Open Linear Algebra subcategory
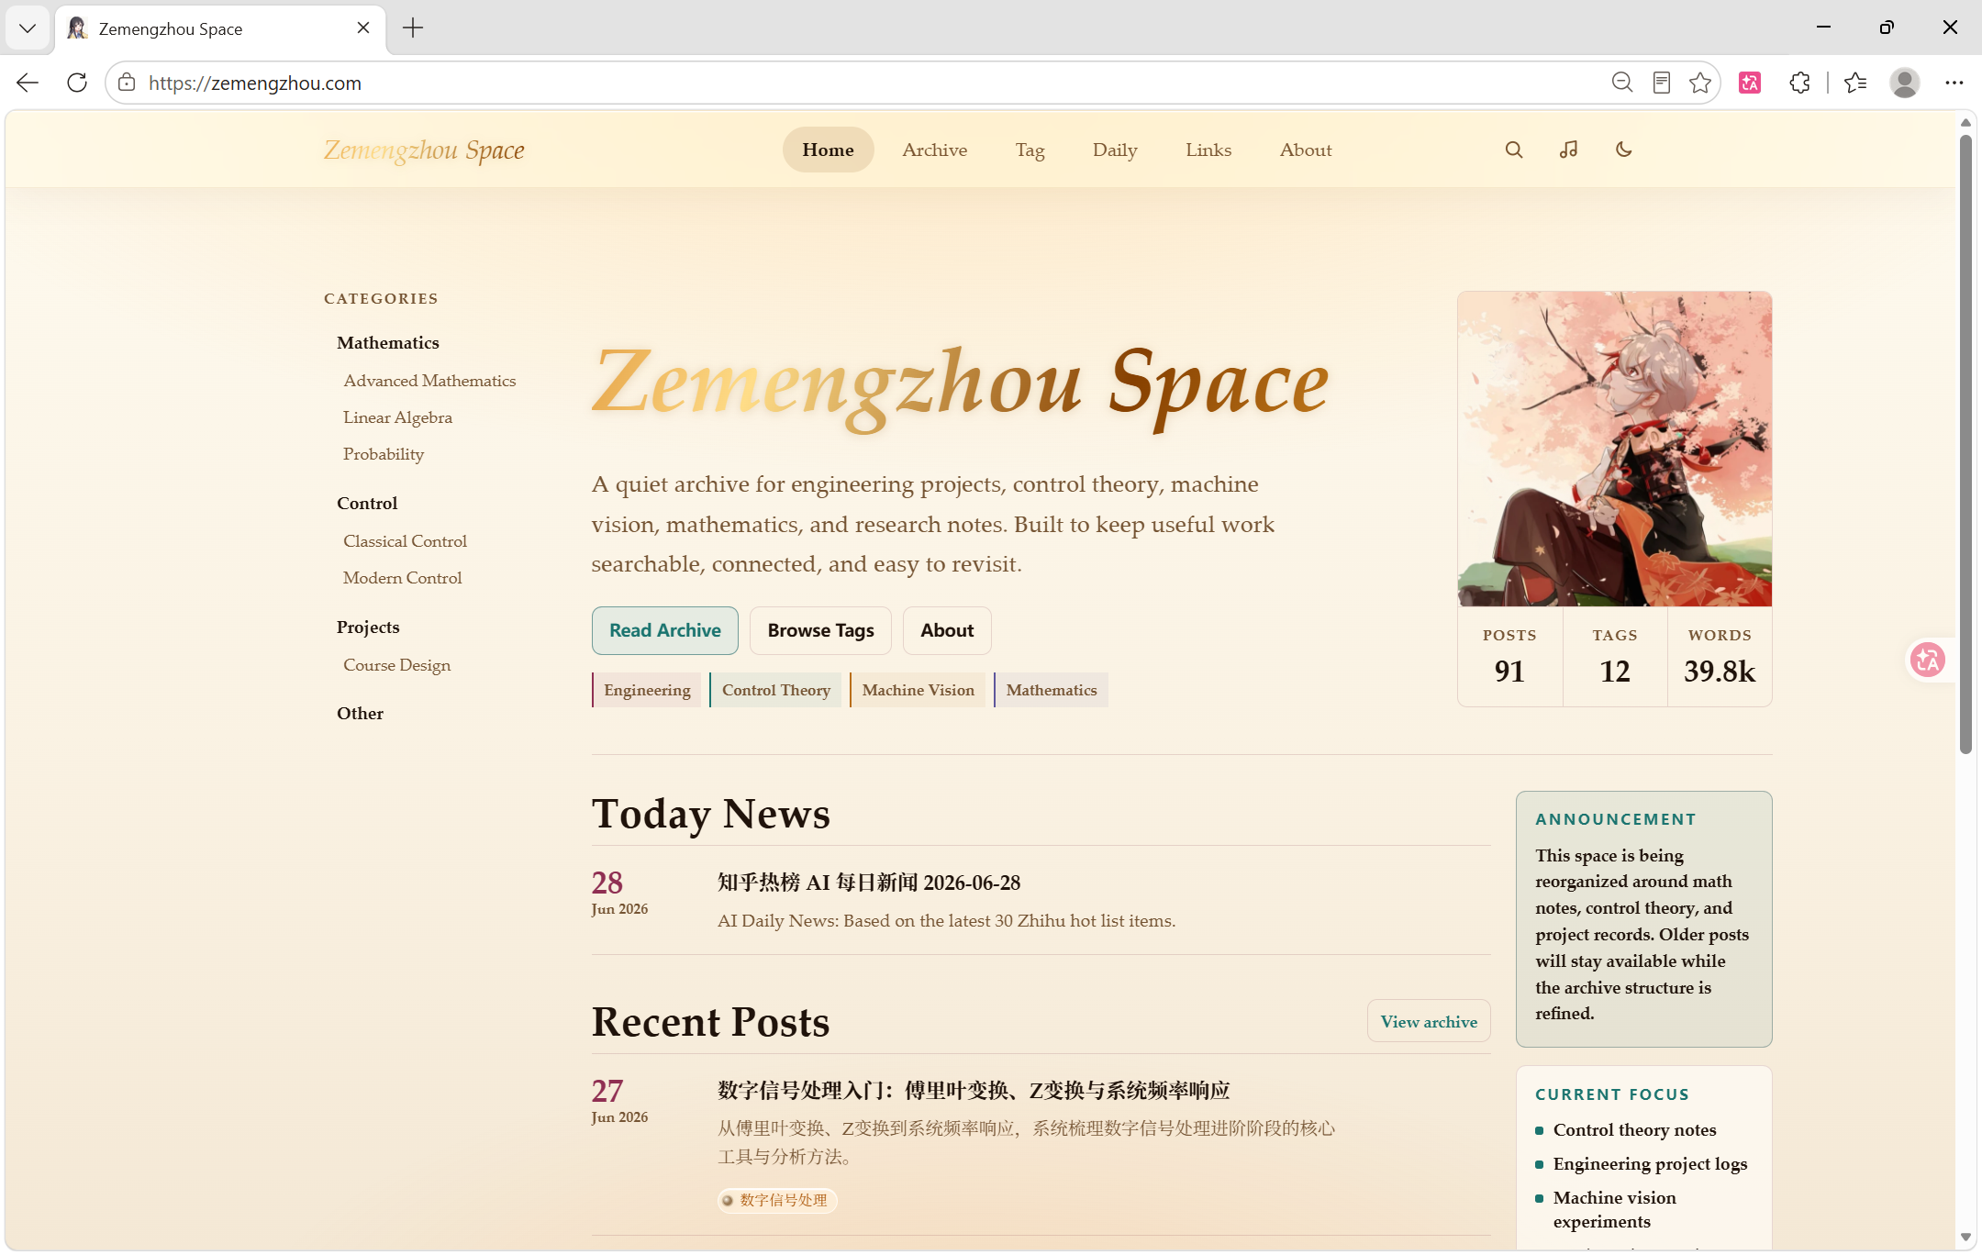The image size is (1982, 1255). (x=397, y=417)
